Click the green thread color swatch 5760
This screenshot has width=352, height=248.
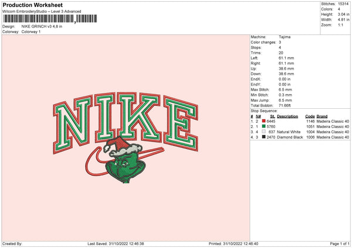coord(264,126)
